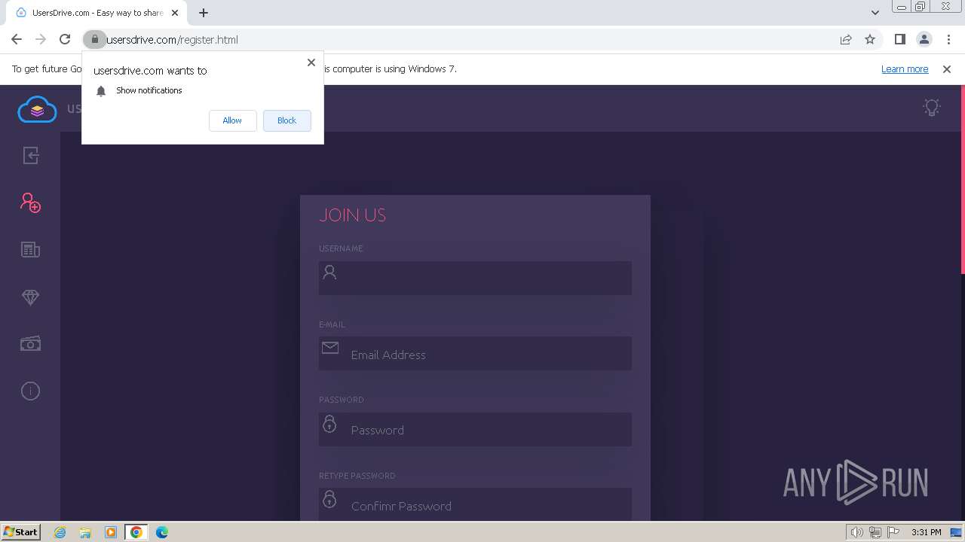
Task: Open the Chrome profile icon
Action: click(x=924, y=39)
